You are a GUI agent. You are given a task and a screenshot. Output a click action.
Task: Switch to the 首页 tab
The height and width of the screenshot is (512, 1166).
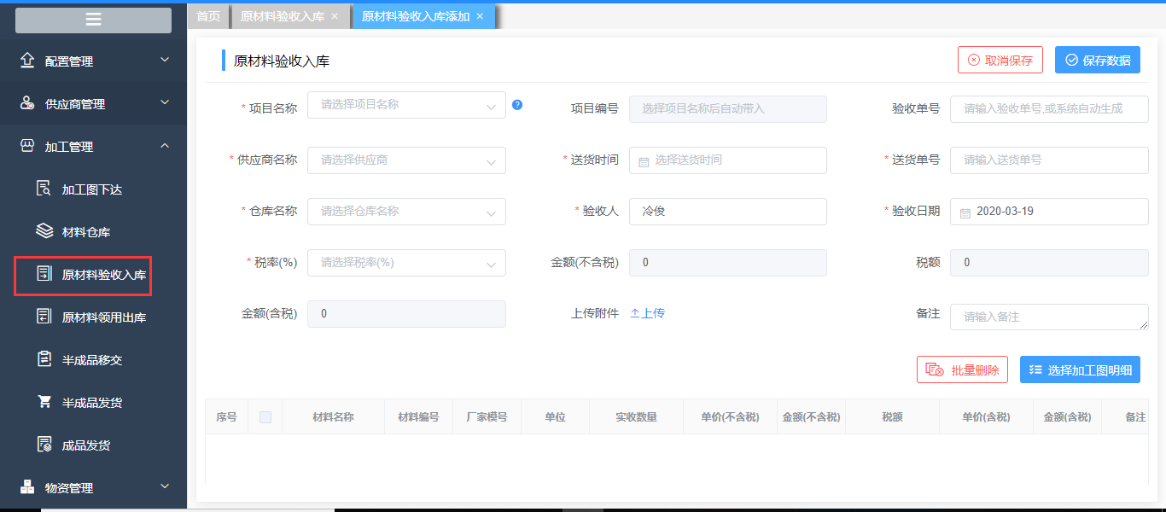[x=208, y=16]
